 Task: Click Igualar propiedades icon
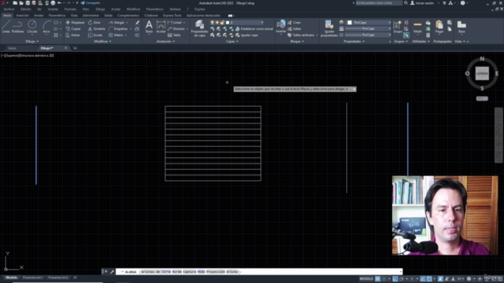(x=329, y=28)
